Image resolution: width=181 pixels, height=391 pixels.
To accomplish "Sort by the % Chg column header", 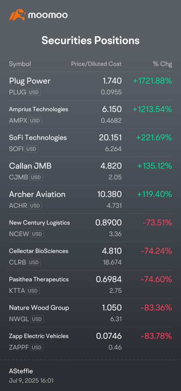I will (x=163, y=64).
